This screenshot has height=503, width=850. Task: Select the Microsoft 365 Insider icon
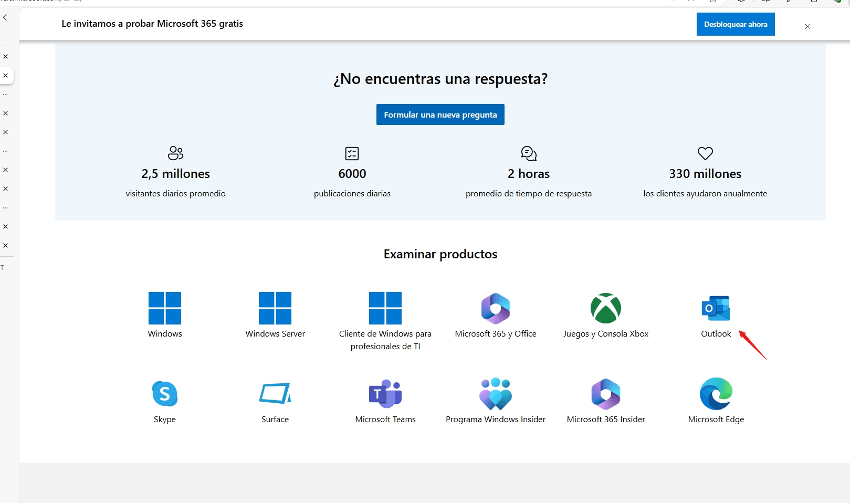pyautogui.click(x=606, y=394)
